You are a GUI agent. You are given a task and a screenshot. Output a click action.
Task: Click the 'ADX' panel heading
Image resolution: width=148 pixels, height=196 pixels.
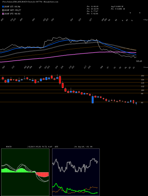56,147
